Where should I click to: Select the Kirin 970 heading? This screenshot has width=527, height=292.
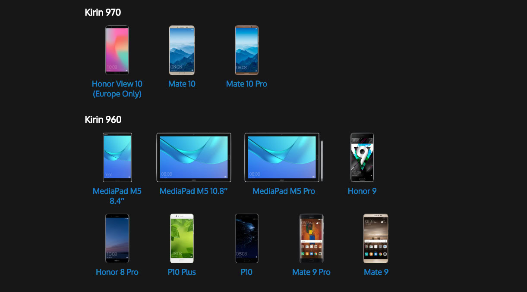(103, 12)
